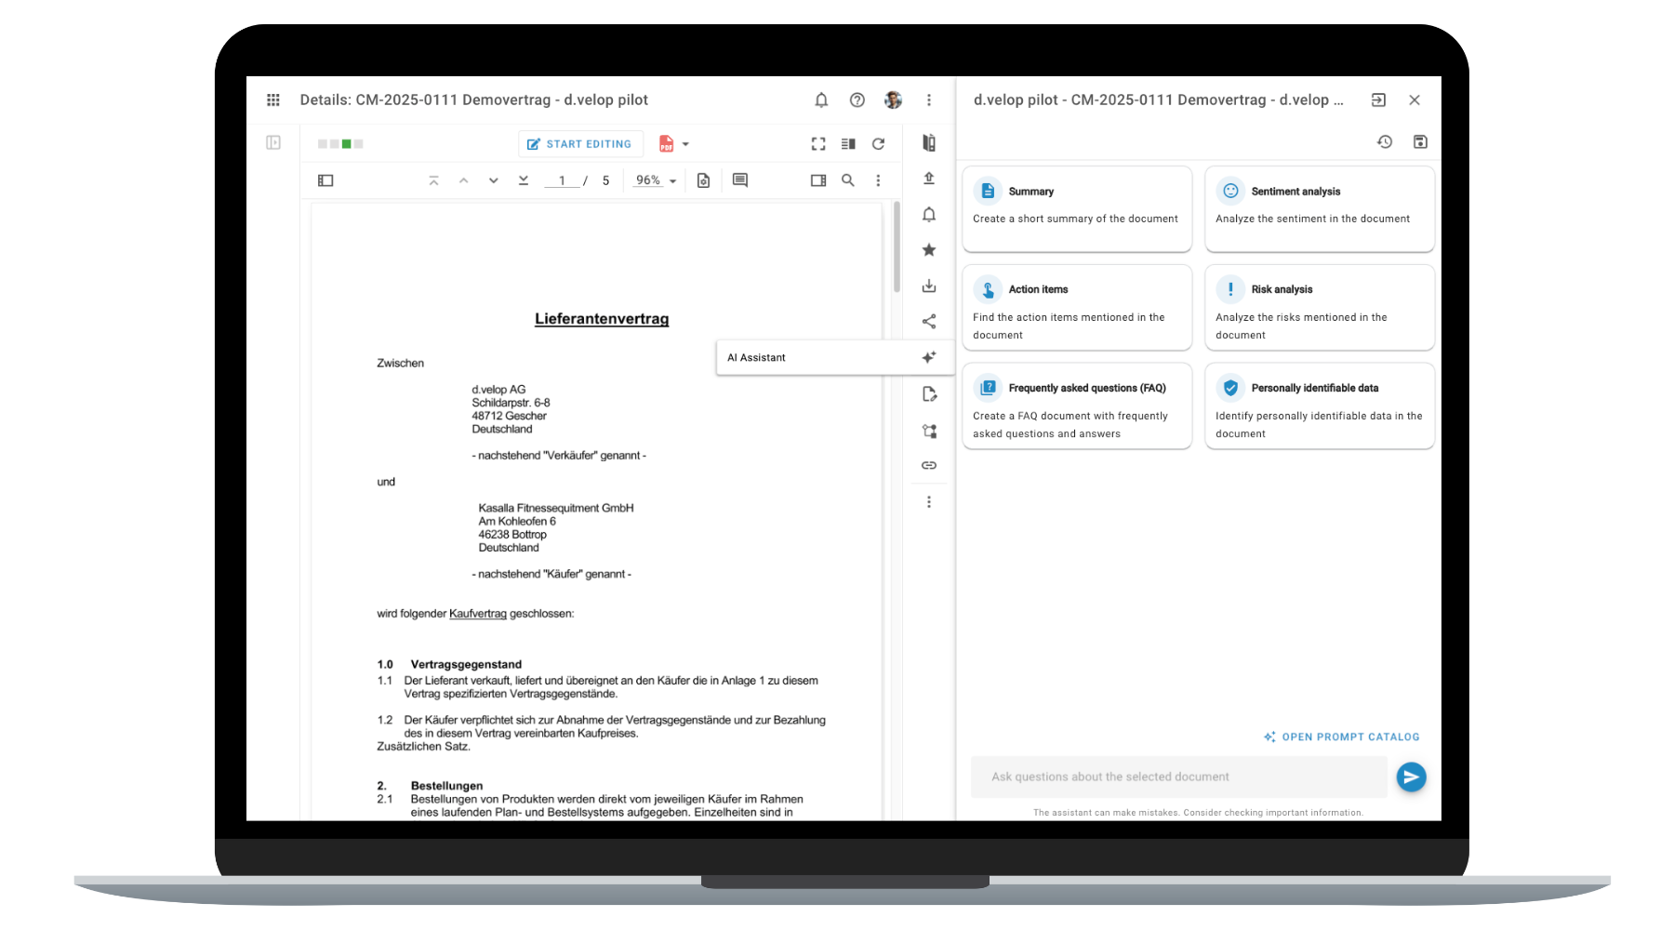Screen dimensions: 1674x930
Task: Open the notifications bell in header
Action: tap(821, 100)
